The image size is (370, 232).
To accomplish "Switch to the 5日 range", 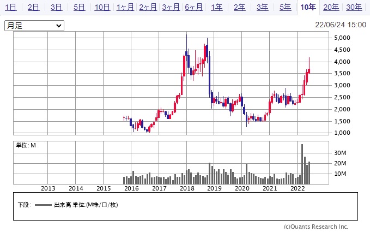I will (x=79, y=7).
